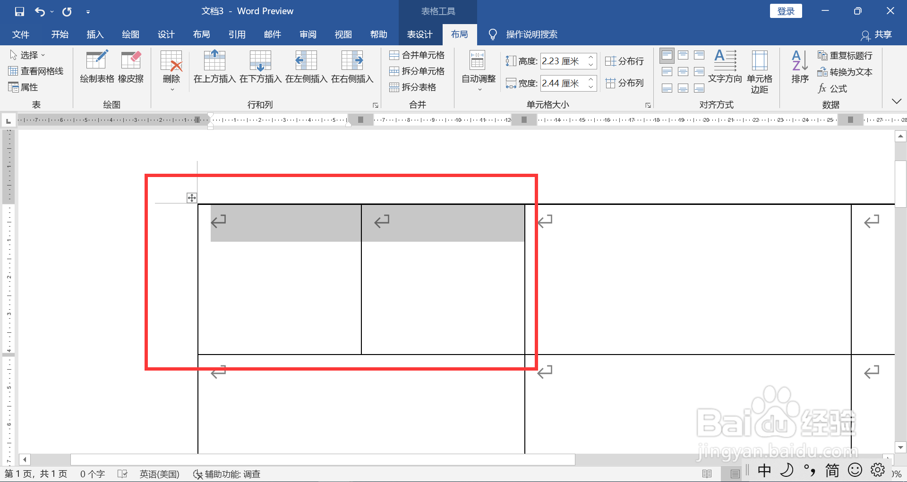Screen dimensions: 907x482
Task: Click the 高度 height value field
Action: (563, 61)
